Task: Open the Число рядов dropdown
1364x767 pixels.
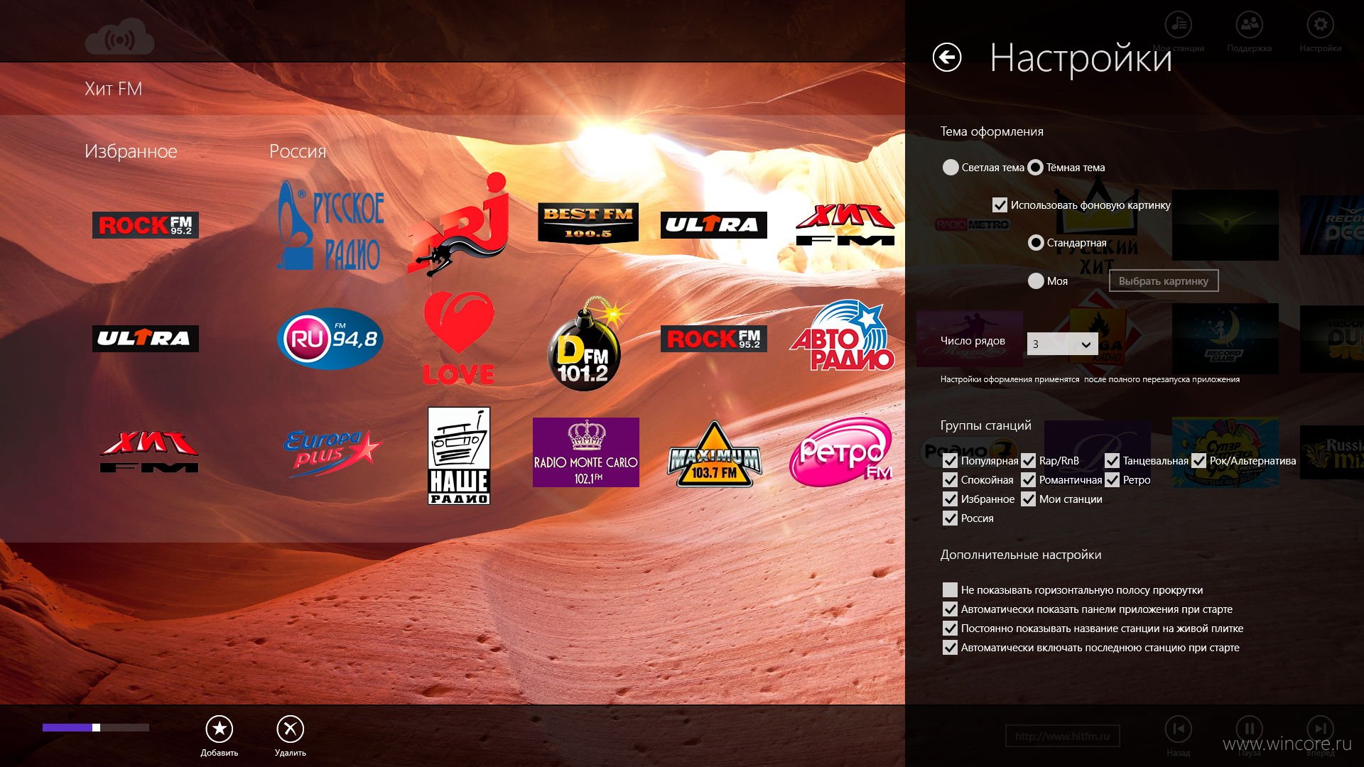Action: click(1062, 344)
